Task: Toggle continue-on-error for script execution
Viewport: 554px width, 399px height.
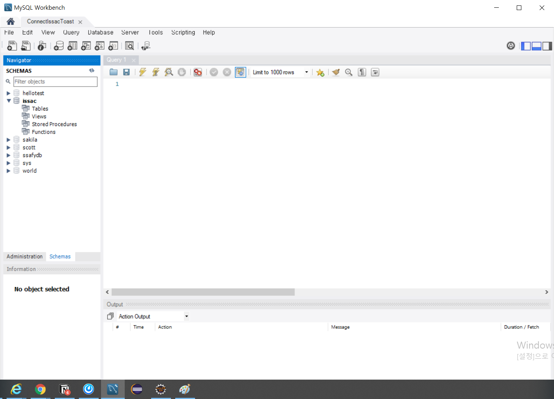Action: 198,72
